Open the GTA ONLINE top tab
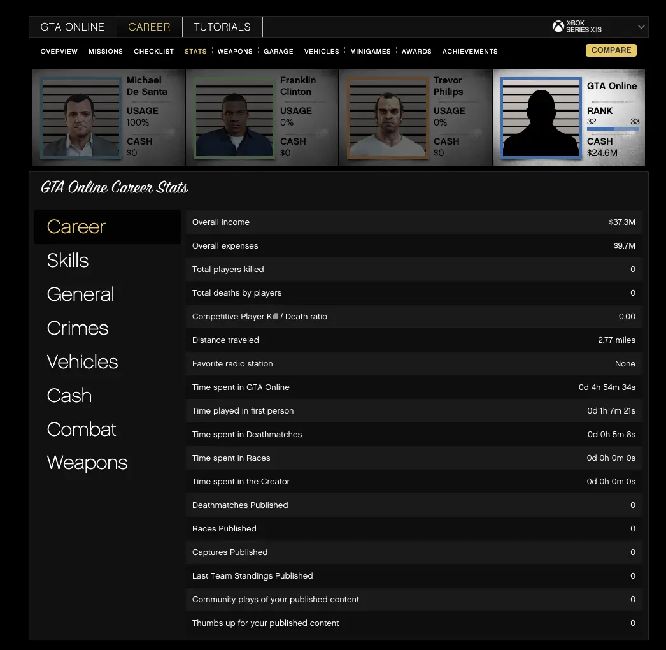This screenshot has width=666, height=650. click(x=72, y=27)
